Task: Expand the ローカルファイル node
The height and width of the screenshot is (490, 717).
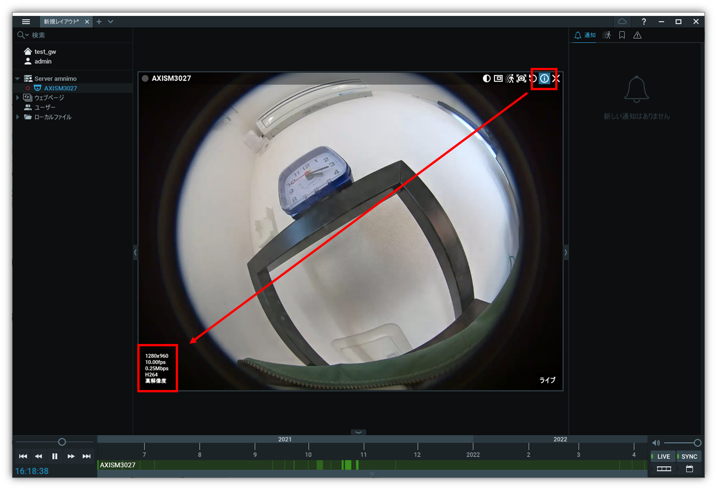Action: coord(17,117)
